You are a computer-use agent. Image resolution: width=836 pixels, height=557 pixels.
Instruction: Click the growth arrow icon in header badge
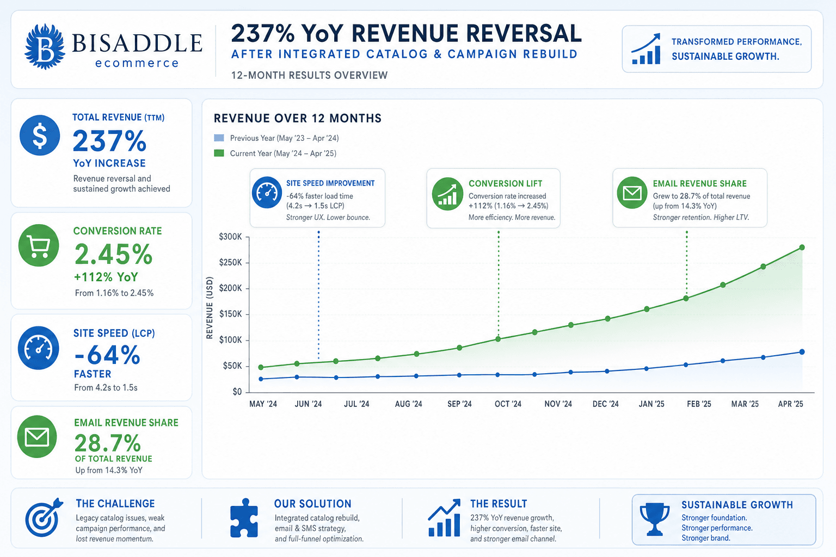pyautogui.click(x=647, y=49)
